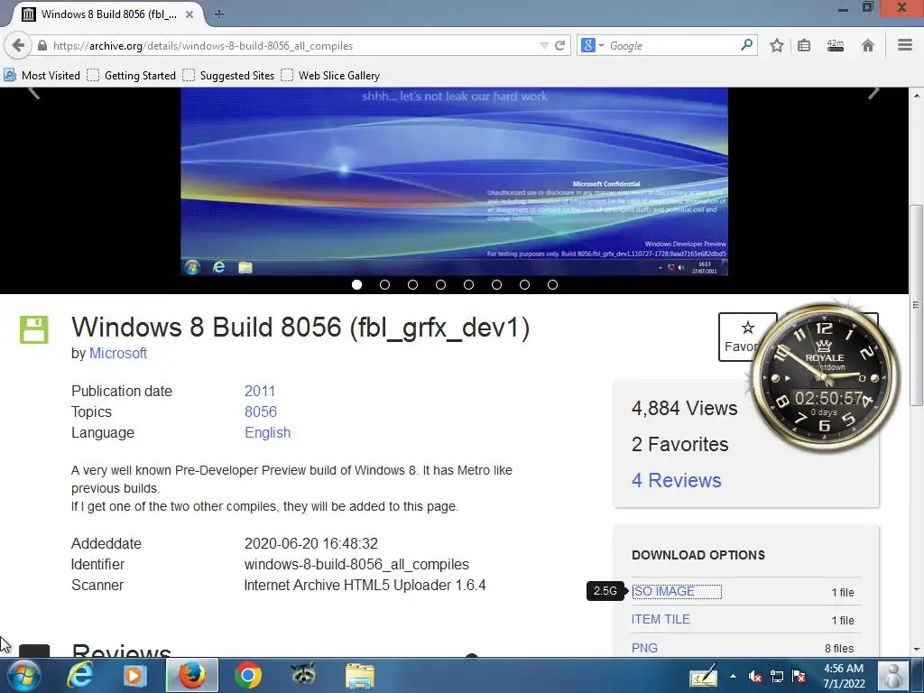Viewport: 924px width, 693px height.
Task: Open the network tray icon
Action: click(777, 676)
